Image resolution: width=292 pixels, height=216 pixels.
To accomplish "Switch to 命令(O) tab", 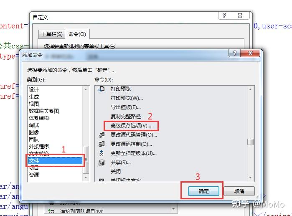I will click(77, 34).
